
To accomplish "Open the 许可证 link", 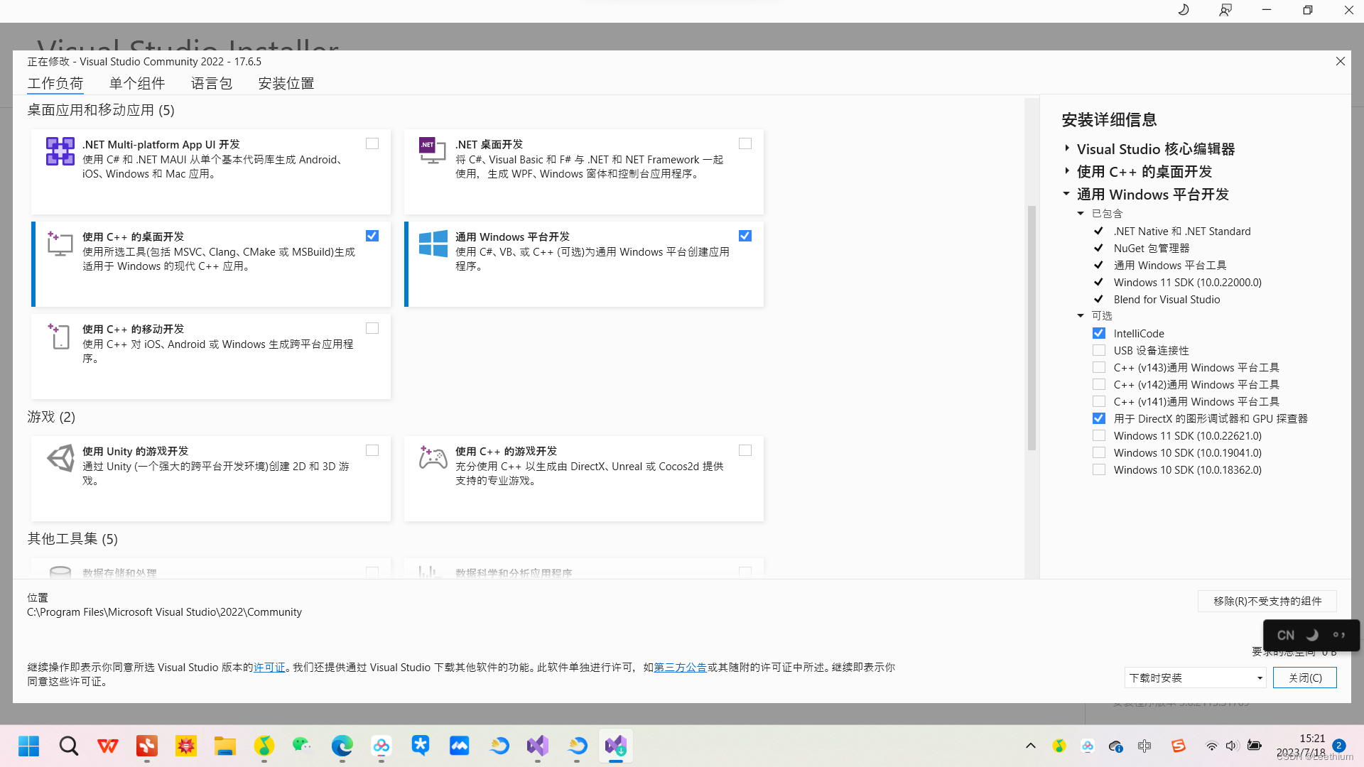I will (269, 668).
